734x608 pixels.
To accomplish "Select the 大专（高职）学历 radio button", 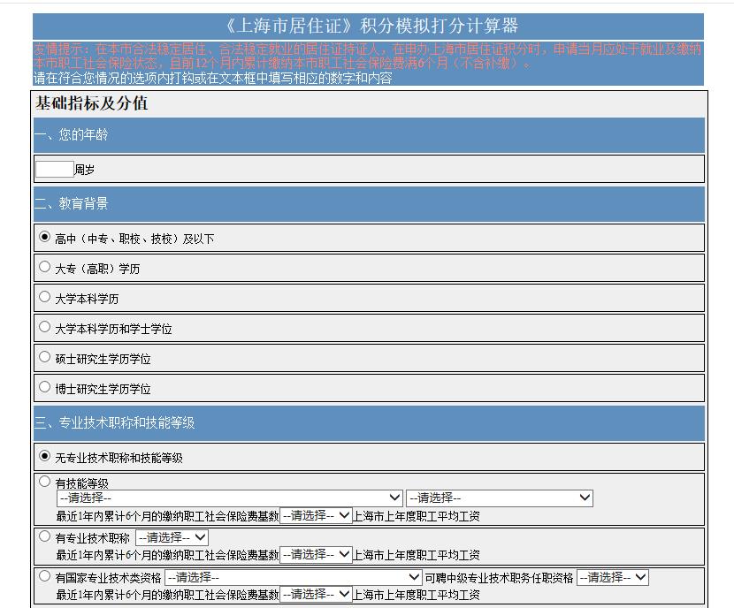I will coord(44,267).
